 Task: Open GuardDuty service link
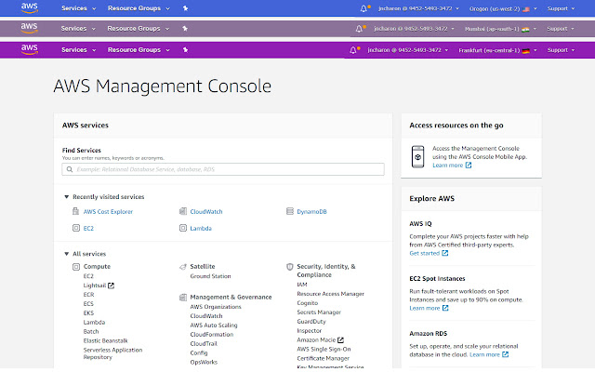click(311, 322)
